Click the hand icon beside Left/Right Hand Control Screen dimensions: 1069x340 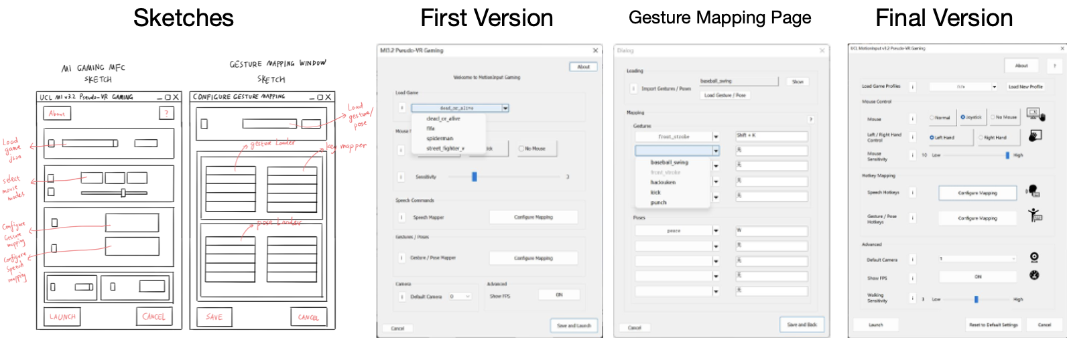pos(1035,136)
